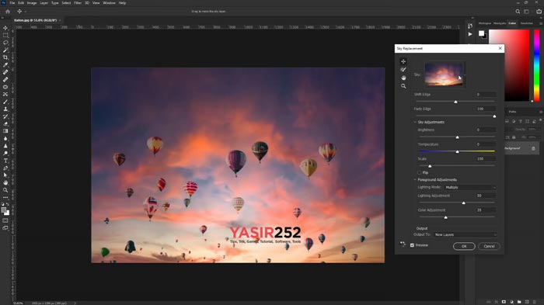Click the Shift Edge slider handle
Screen dimensions: 544x305
pos(455,102)
